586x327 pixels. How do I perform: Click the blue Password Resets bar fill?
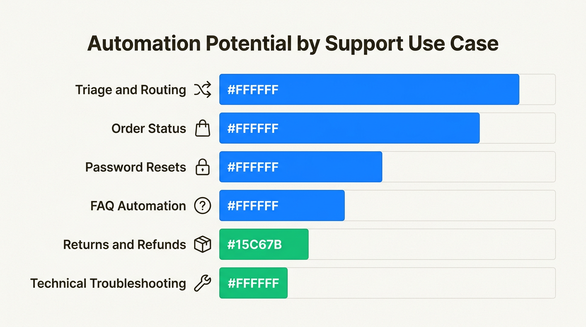pyautogui.click(x=301, y=167)
